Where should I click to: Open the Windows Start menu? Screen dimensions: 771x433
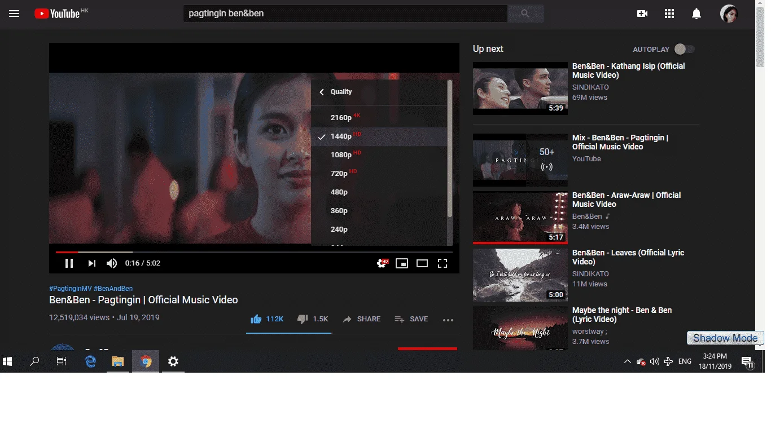click(8, 361)
